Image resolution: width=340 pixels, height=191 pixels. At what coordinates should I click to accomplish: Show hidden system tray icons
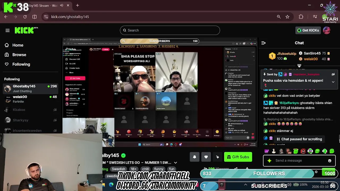[245, 185]
